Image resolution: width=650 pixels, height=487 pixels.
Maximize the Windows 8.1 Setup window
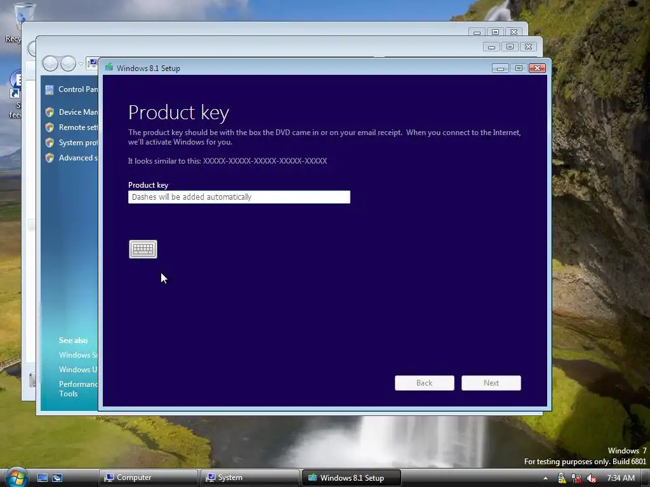519,68
